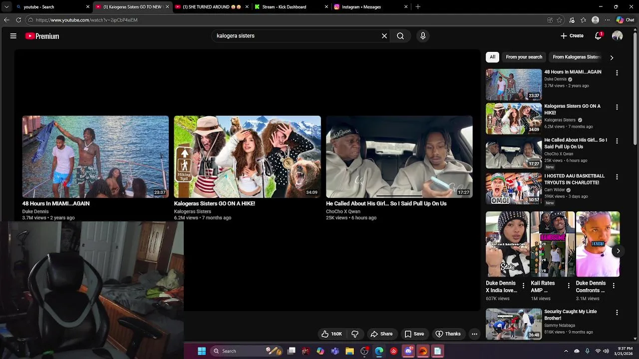Open options for AAU Basketball Tryouts video
Viewport: 639px width, 359px height.
pyautogui.click(x=617, y=177)
